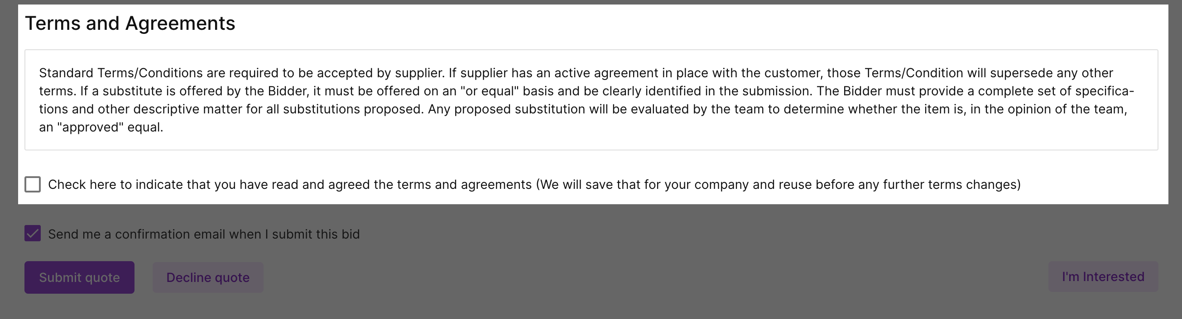The width and height of the screenshot is (1182, 319).
Task: Click the "Send me a confirmation email" label
Action: [x=204, y=235]
